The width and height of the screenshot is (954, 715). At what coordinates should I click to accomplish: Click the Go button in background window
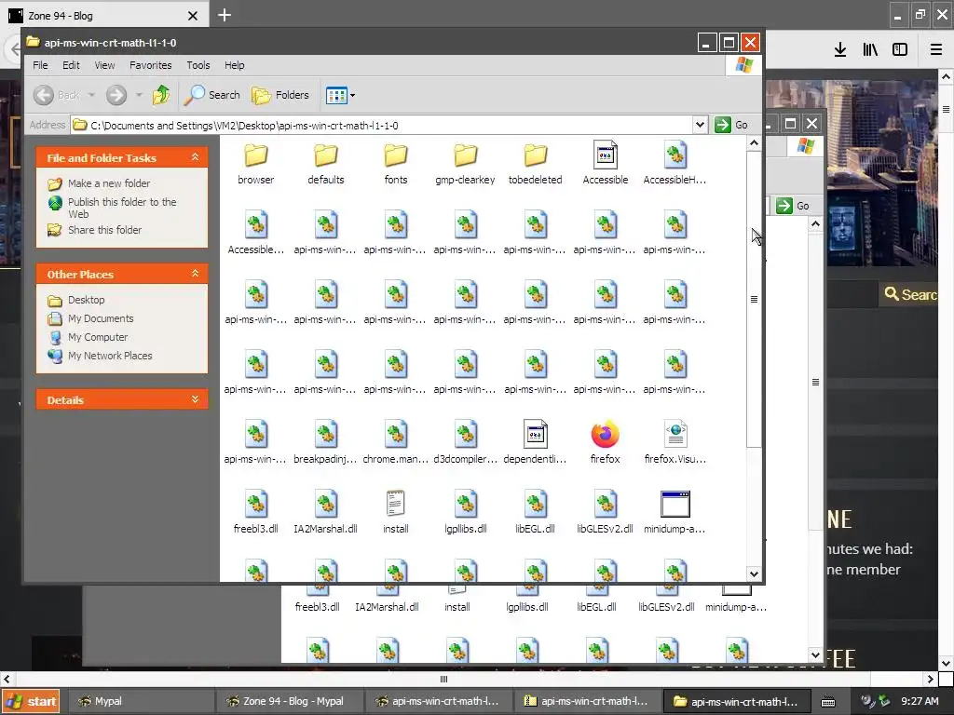click(x=794, y=206)
